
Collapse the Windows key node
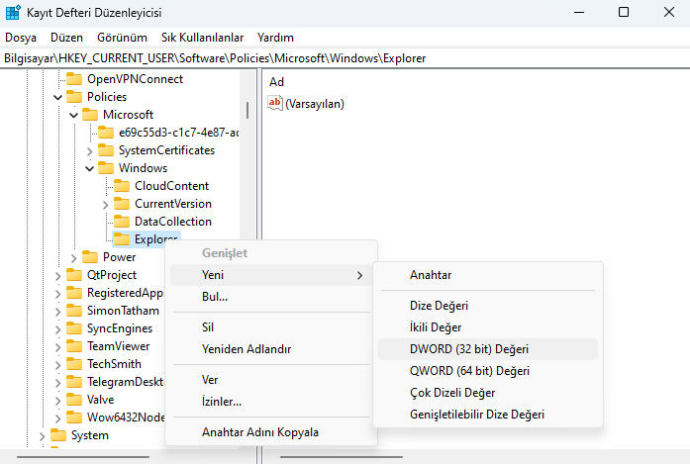(x=90, y=168)
